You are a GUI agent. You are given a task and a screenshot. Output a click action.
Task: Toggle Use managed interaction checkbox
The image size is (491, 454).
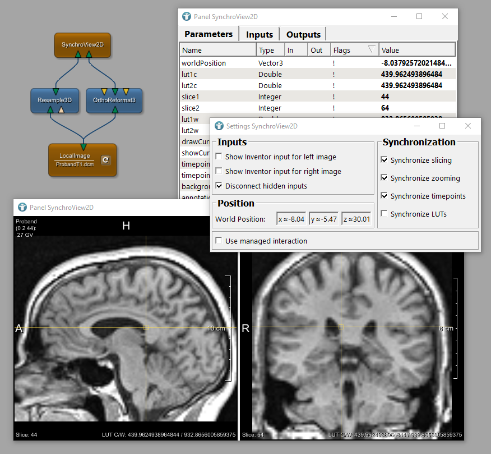tap(219, 241)
